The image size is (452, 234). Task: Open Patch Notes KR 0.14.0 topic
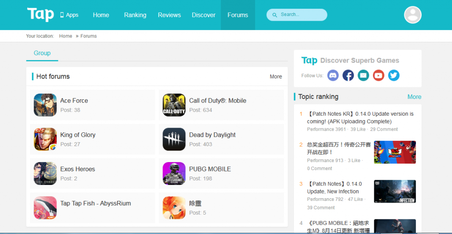(360, 117)
